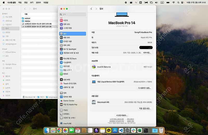Open 스크린 타임 settings
Image resolution: width=208 pixels, height=135 pixels.
66,28
